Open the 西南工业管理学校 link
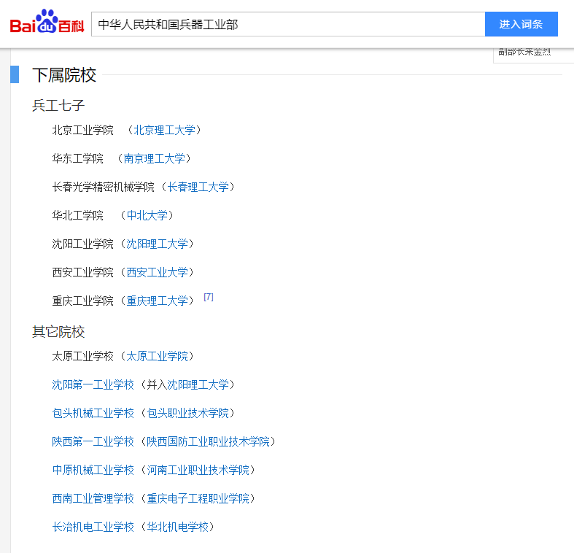The image size is (574, 553). click(93, 498)
